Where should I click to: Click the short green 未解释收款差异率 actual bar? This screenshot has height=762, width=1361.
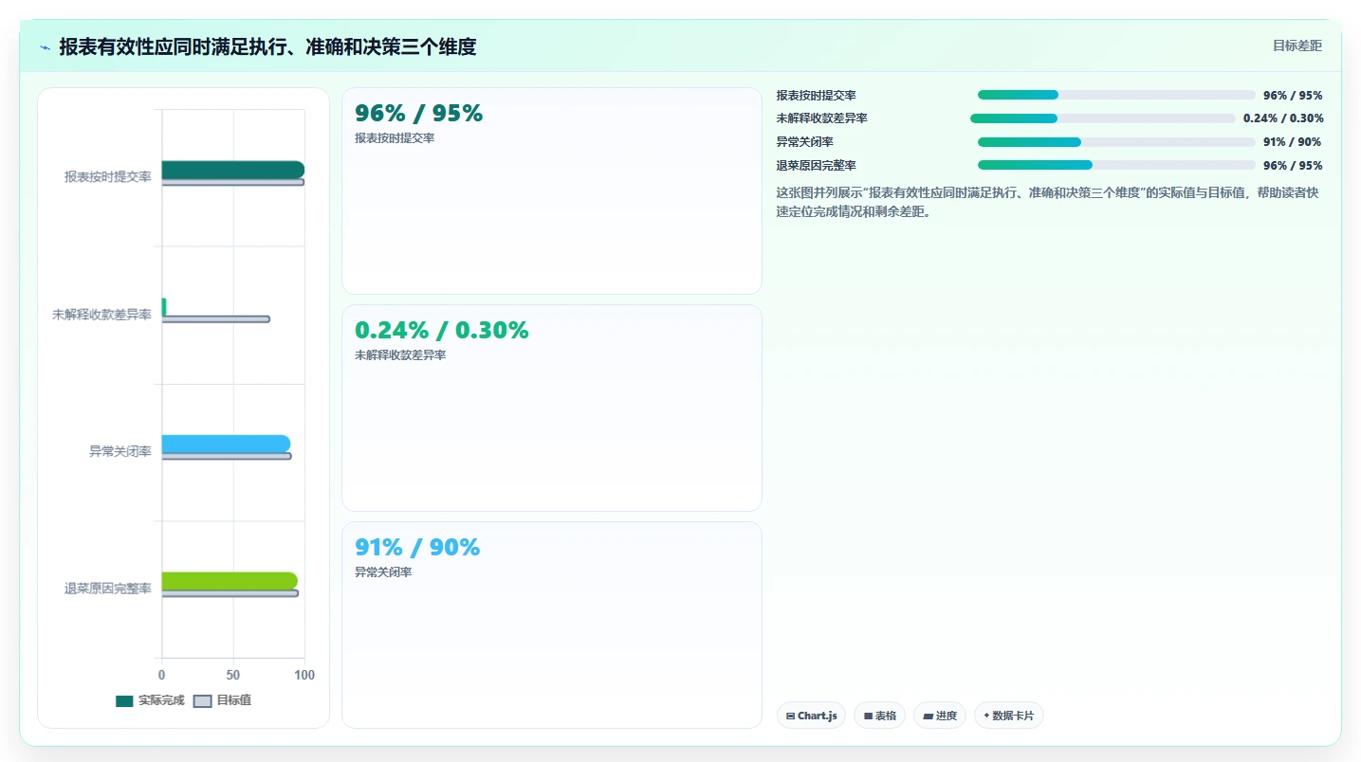coord(164,307)
